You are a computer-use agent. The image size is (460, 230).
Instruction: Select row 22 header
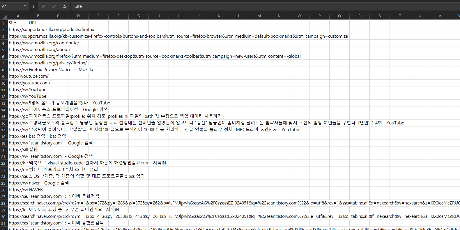(x=4, y=163)
